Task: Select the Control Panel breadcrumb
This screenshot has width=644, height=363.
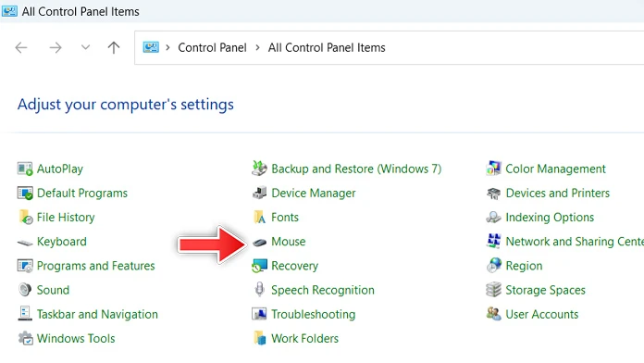Action: [212, 47]
